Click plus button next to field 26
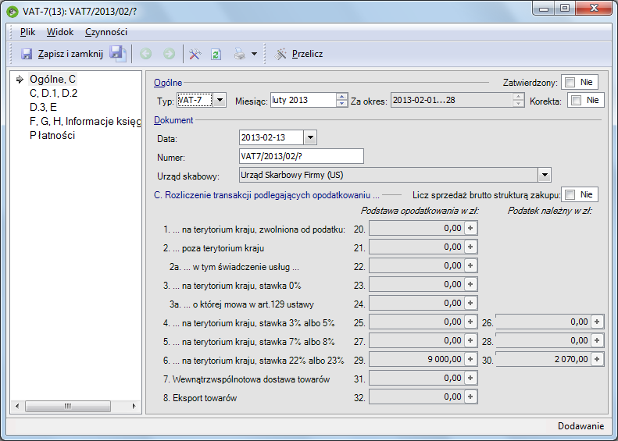Image resolution: width=618 pixels, height=441 pixels. tap(597, 322)
